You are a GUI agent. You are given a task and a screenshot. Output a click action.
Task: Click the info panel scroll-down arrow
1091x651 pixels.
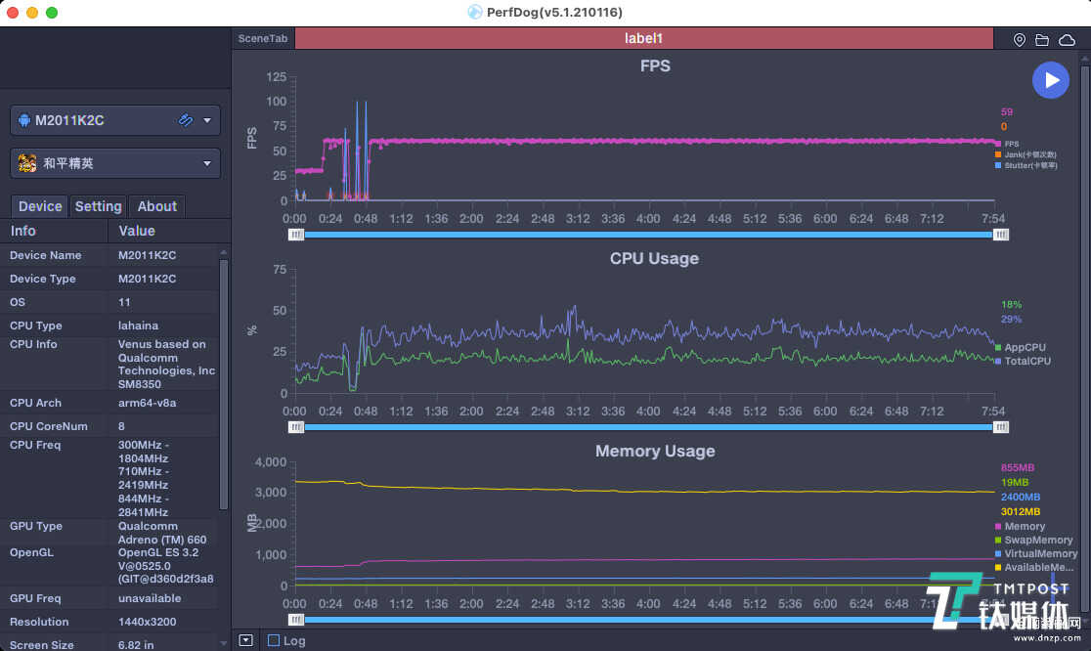[x=223, y=643]
